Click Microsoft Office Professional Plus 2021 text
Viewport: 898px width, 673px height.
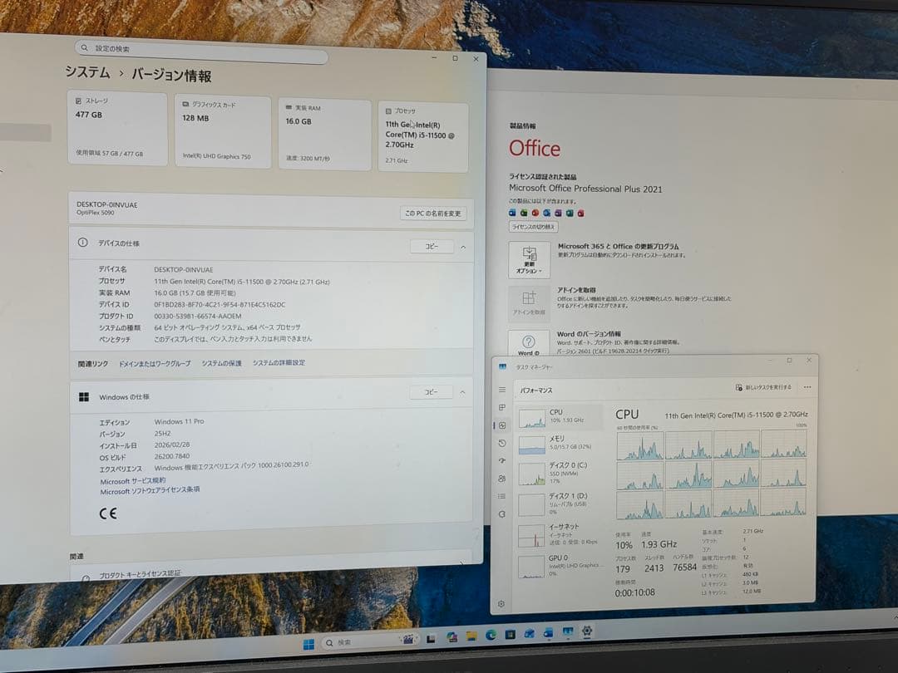click(585, 189)
